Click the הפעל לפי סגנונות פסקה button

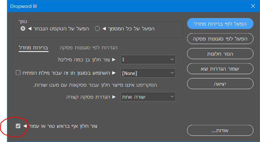[x=220, y=39]
